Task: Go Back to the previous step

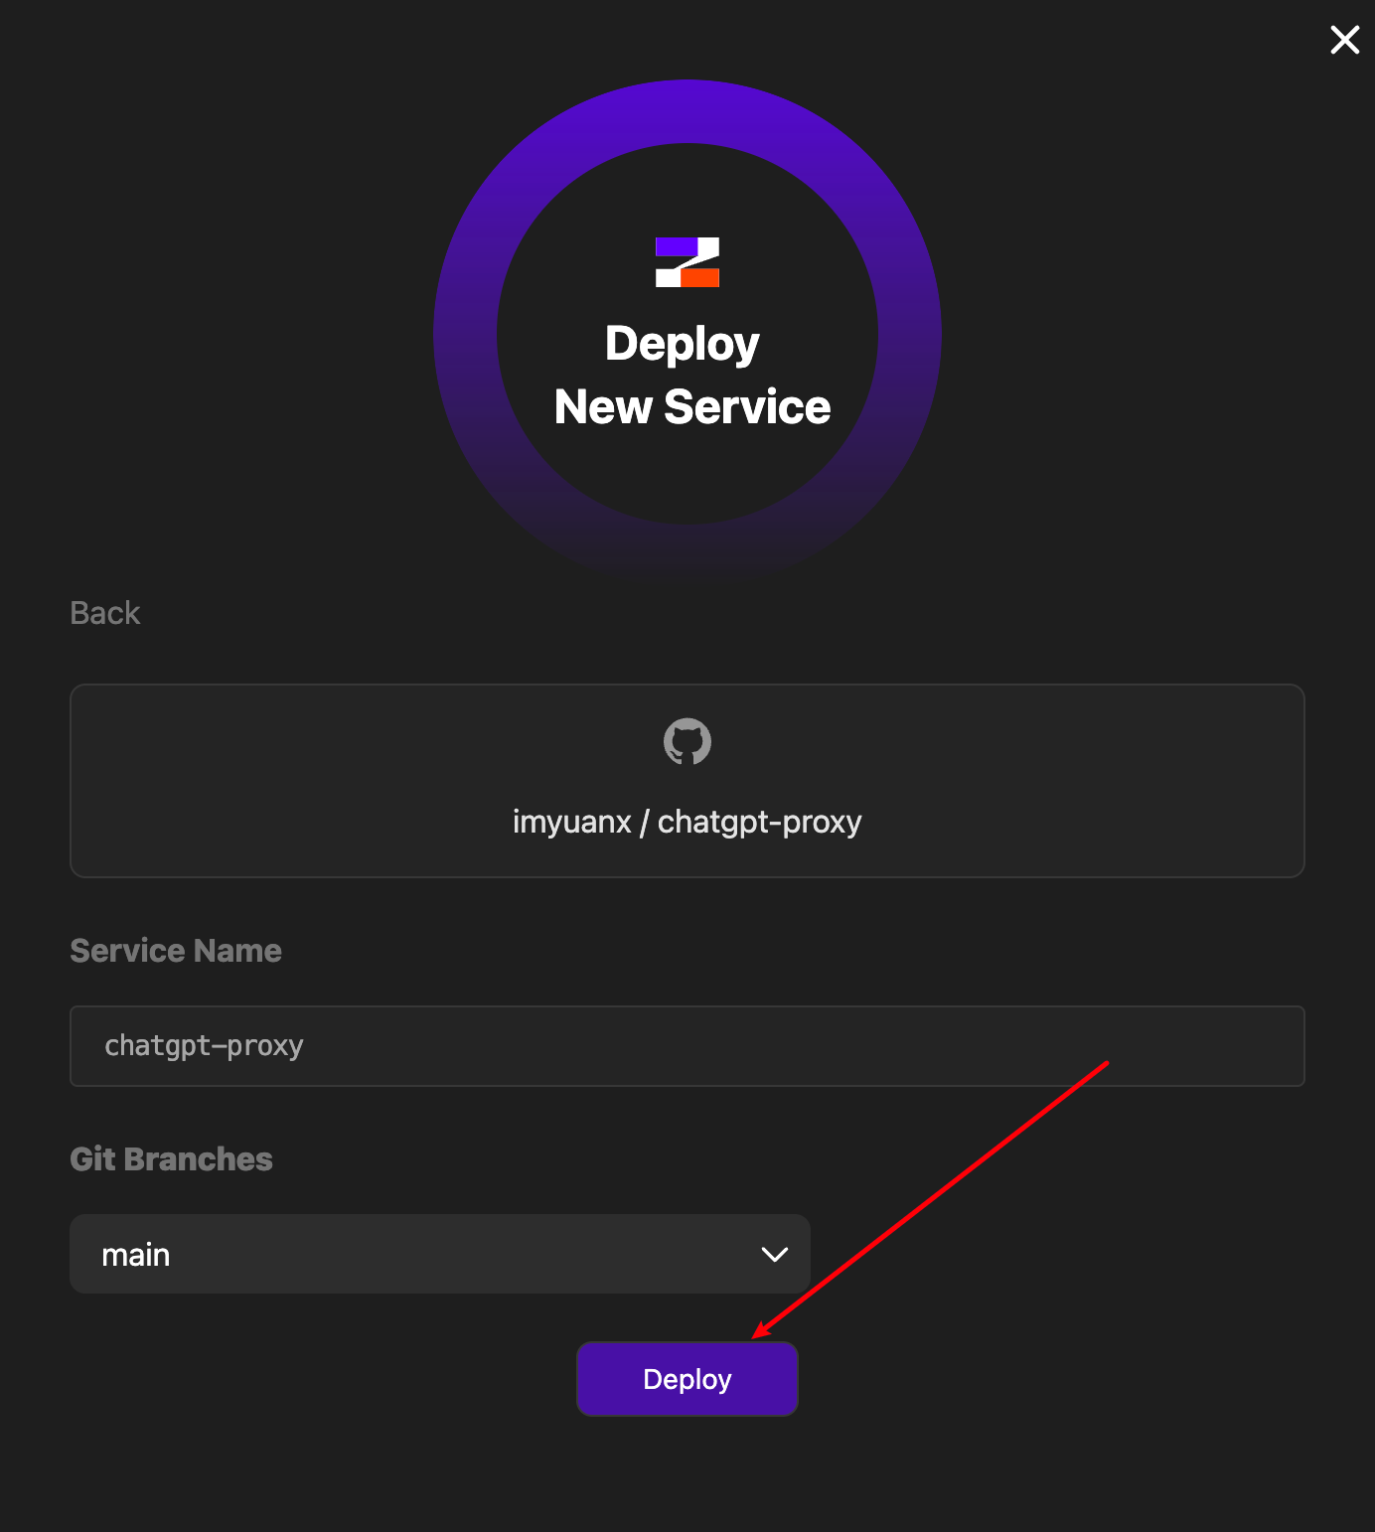Action: tap(105, 613)
